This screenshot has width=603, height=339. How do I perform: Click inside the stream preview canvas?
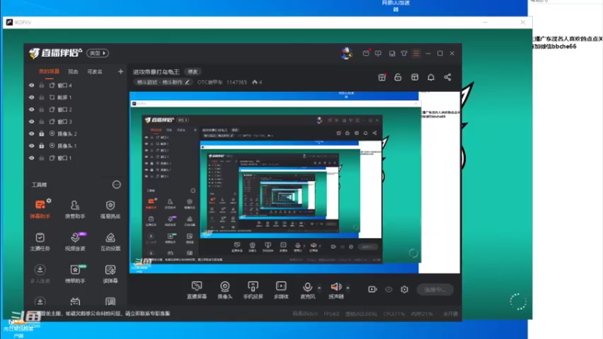[x=295, y=182]
